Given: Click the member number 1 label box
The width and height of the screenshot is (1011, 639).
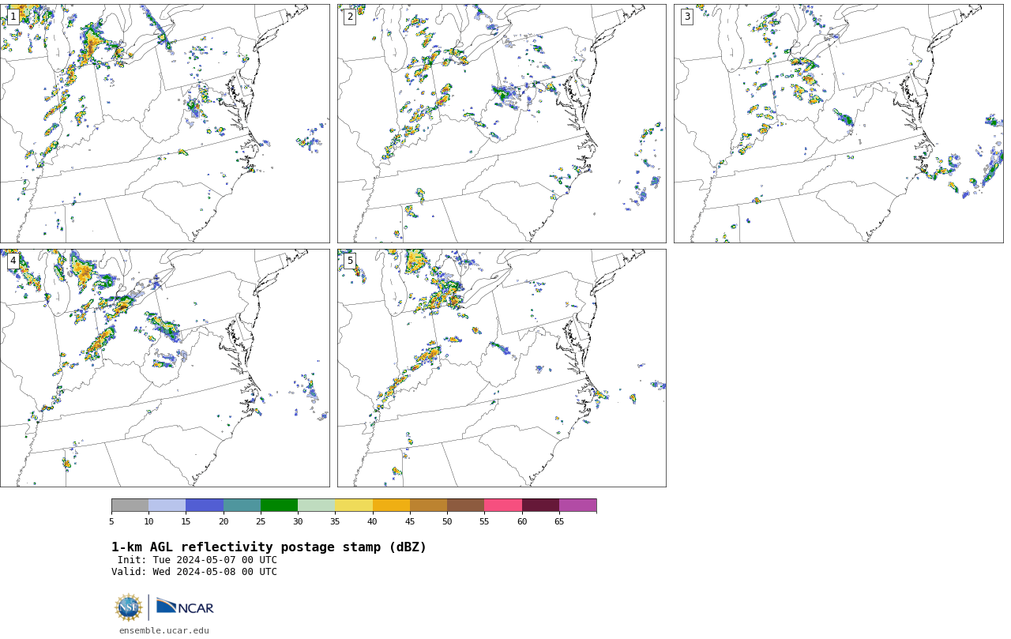Looking at the screenshot, I should (13, 17).
